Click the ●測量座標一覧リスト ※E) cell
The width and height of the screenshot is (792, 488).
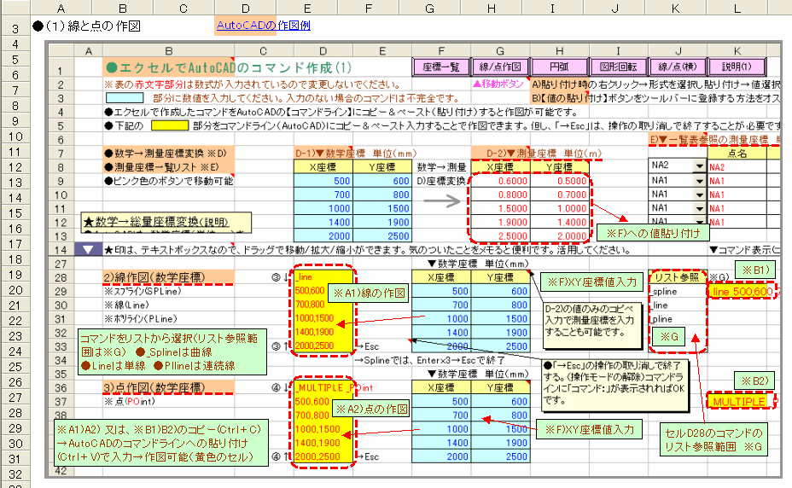[168, 167]
